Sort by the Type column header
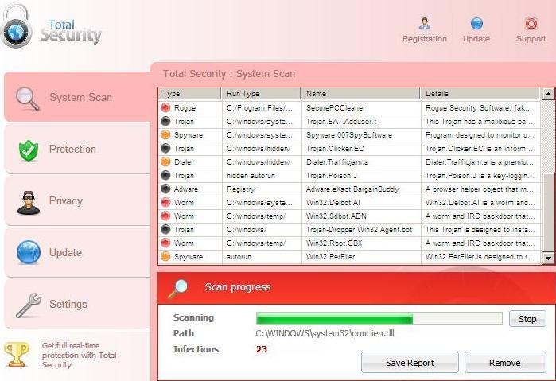 coord(189,94)
